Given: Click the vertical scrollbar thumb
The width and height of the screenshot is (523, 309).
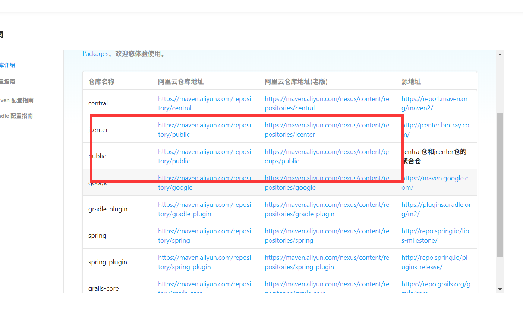Looking at the screenshot, I should pyautogui.click(x=500, y=185).
